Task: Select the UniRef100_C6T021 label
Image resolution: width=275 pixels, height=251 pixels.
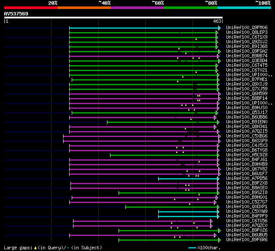Action: coord(247,70)
